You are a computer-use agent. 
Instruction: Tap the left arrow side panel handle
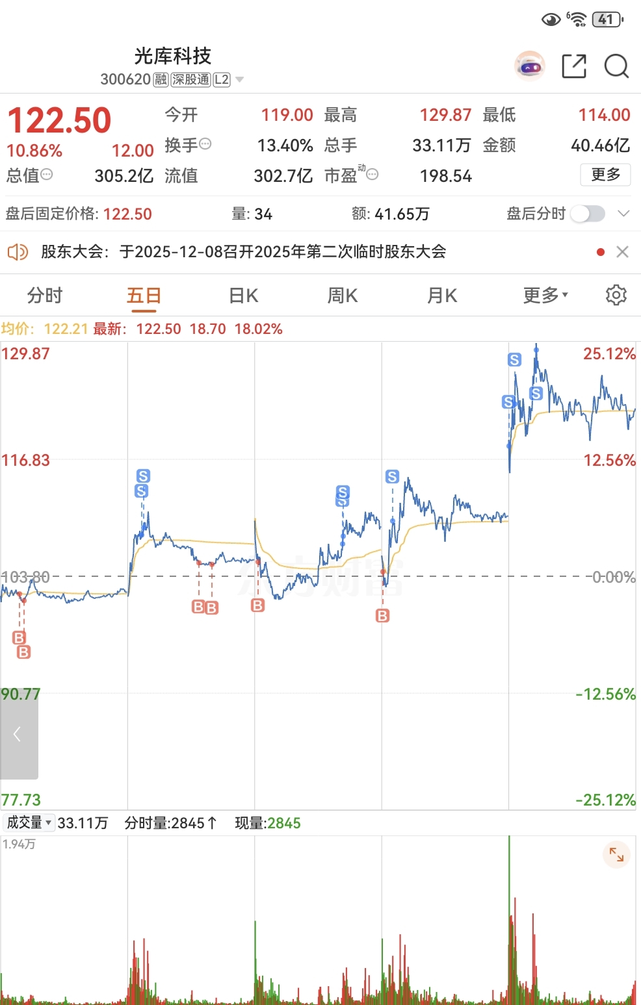pyautogui.click(x=19, y=735)
